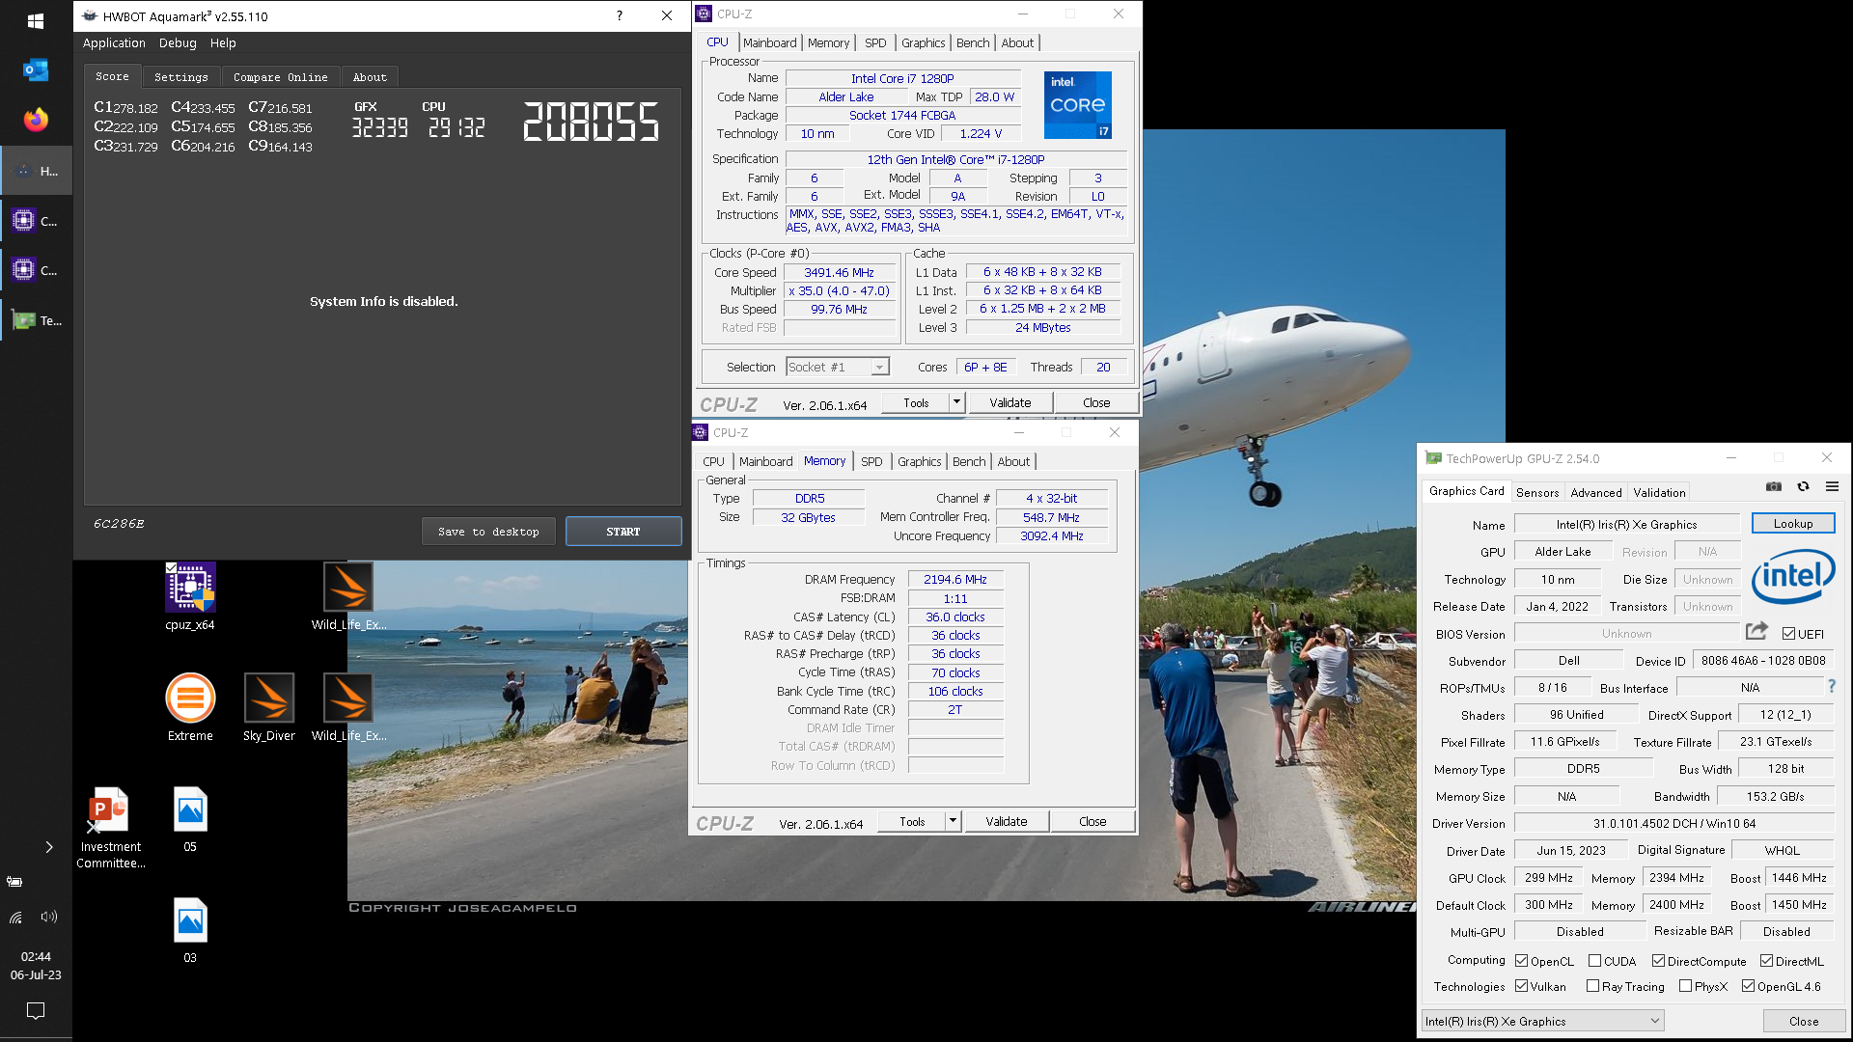Open the Wi-Fi network icon in tray
Image resolution: width=1853 pixels, height=1042 pixels.
click(x=16, y=917)
